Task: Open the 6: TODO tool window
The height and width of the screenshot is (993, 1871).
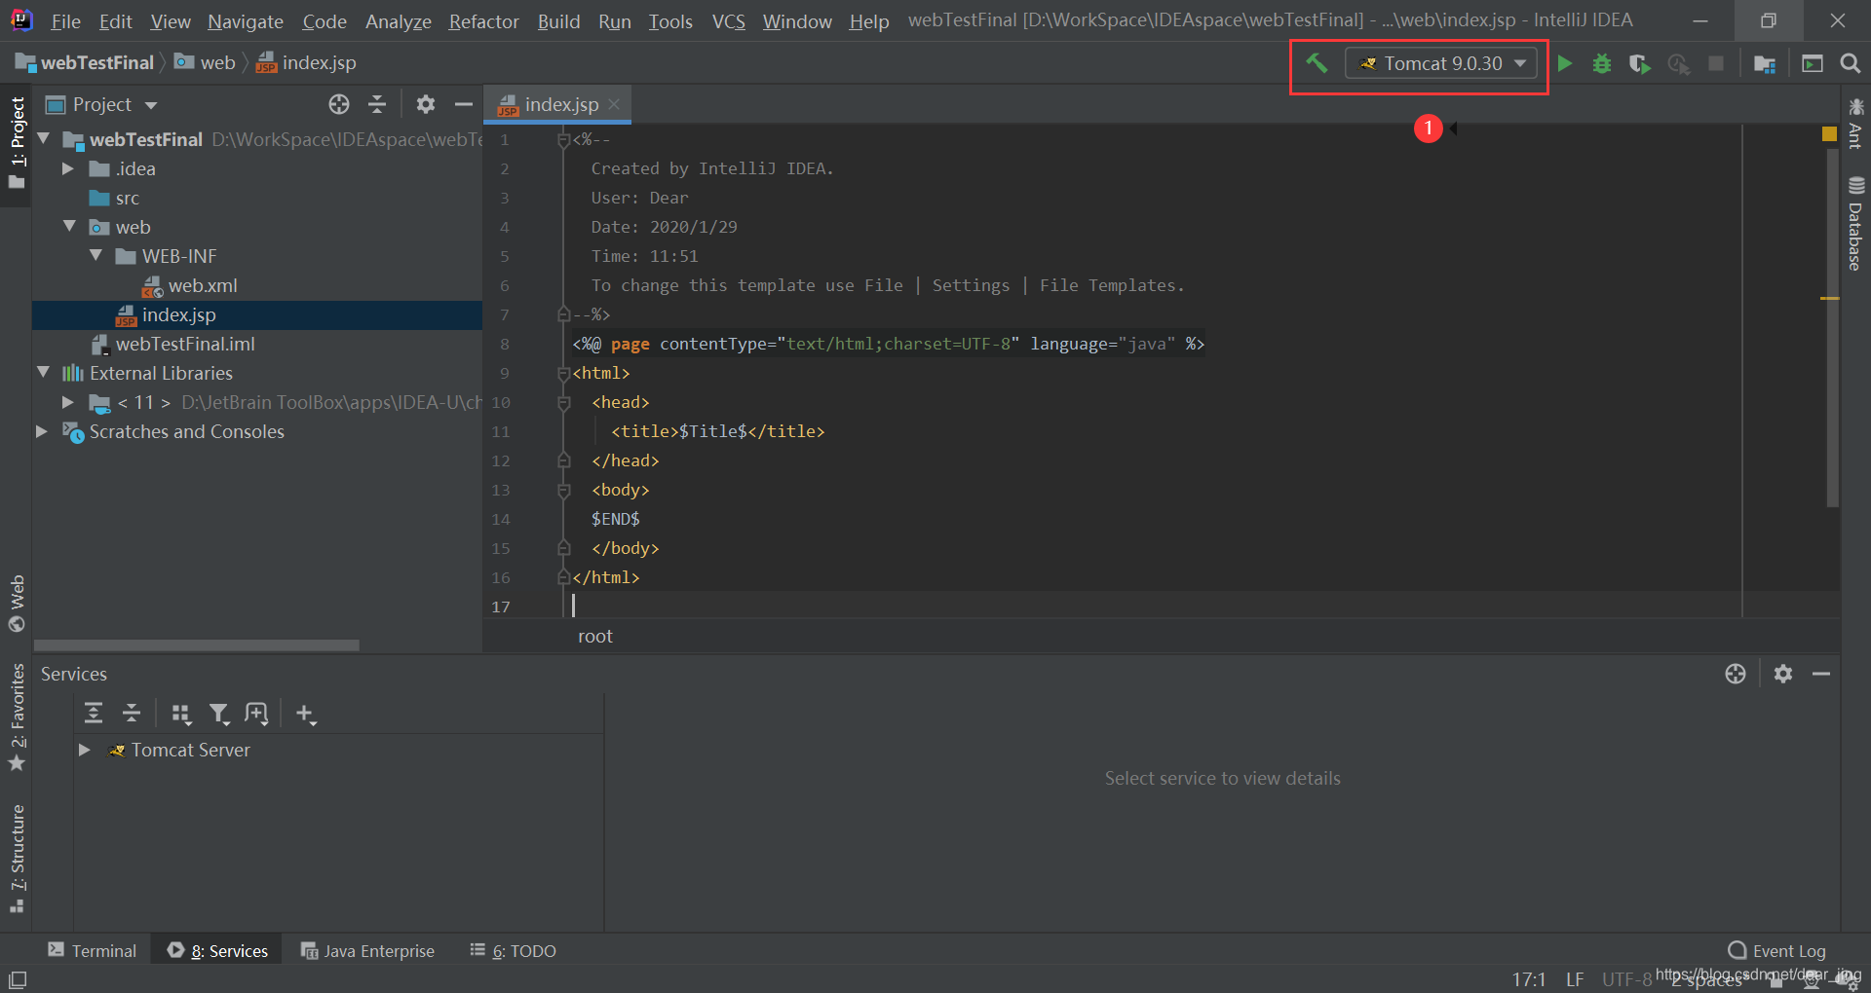Action: click(x=513, y=951)
